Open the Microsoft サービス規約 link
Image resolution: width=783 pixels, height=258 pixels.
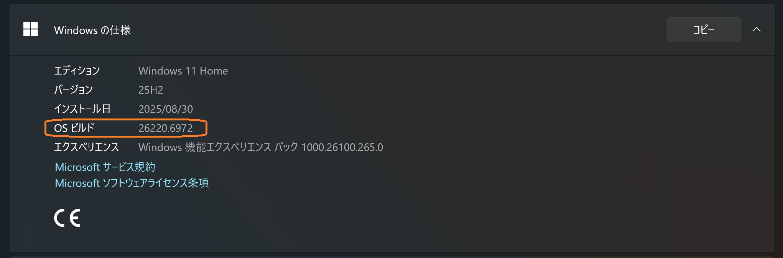point(106,167)
